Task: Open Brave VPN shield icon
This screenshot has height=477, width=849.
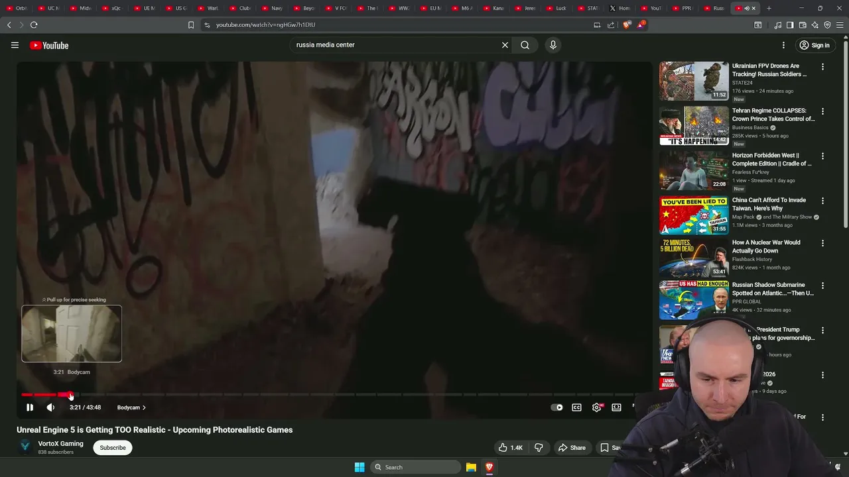Action: coord(827,25)
